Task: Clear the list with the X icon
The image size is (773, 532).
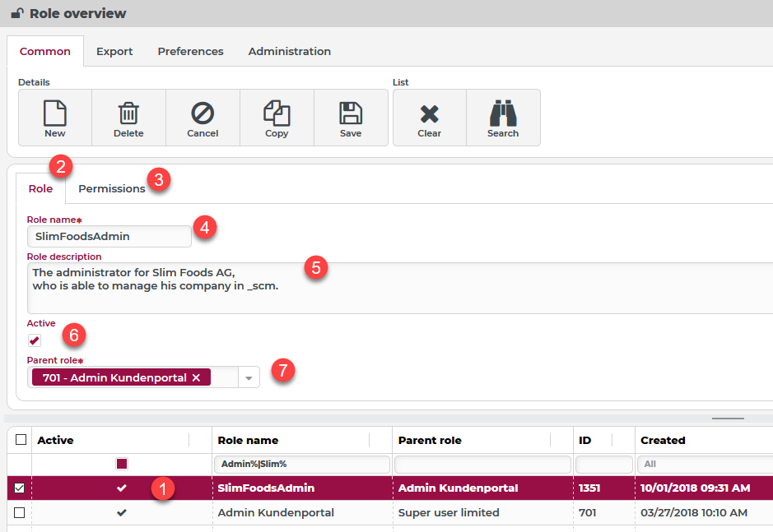Action: [429, 113]
